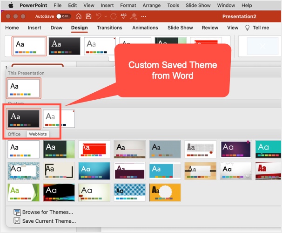Choose the beige wood-floor theme thumbnail
282x233 pixels.
click(x=129, y=150)
